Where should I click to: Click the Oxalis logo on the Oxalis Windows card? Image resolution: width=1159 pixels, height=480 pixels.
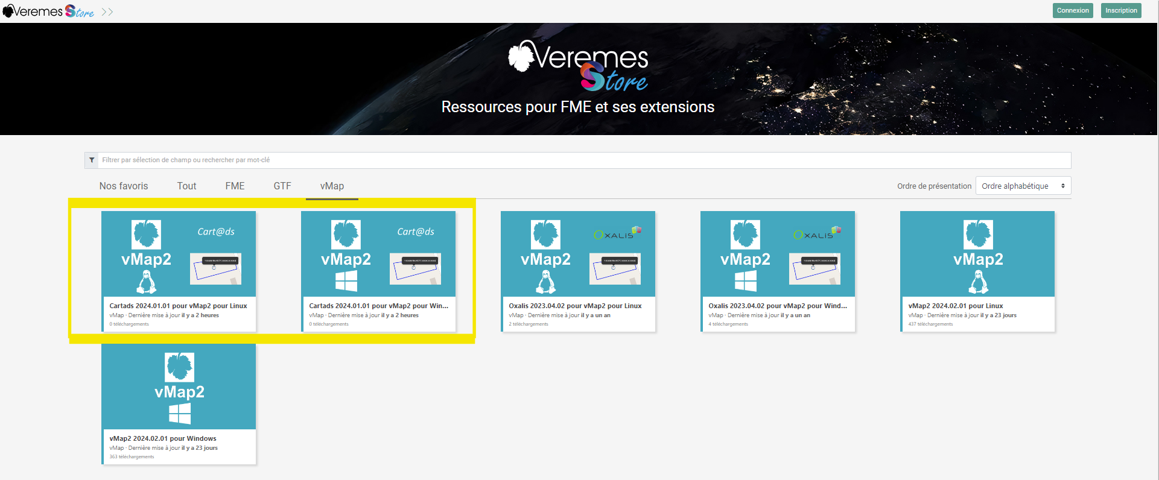tap(818, 234)
